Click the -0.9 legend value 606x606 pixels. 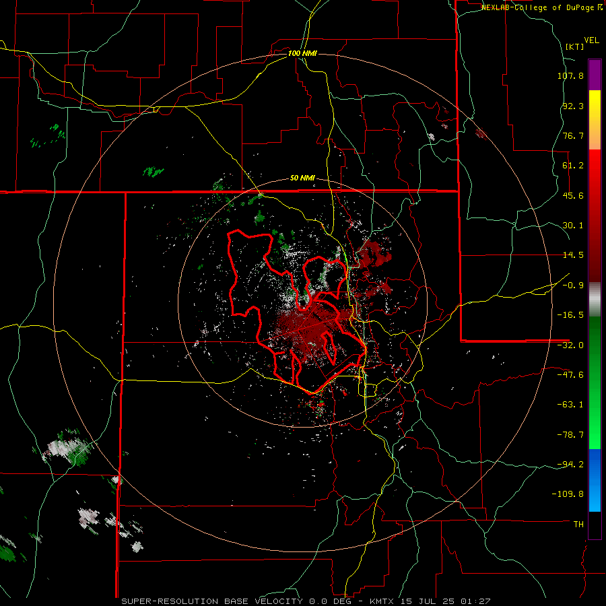pyautogui.click(x=573, y=285)
